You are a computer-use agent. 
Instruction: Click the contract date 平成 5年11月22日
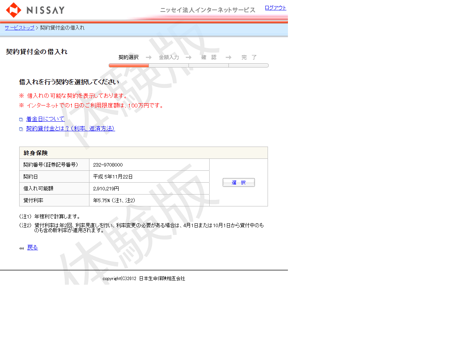(112, 176)
